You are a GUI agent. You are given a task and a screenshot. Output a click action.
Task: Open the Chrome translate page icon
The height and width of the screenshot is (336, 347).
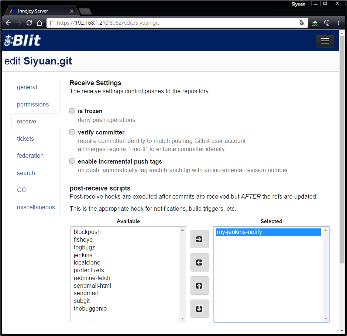303,23
